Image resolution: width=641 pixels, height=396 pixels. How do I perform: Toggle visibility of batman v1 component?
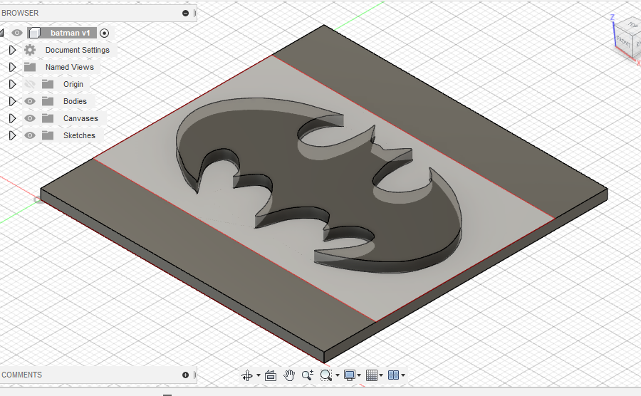pos(17,33)
